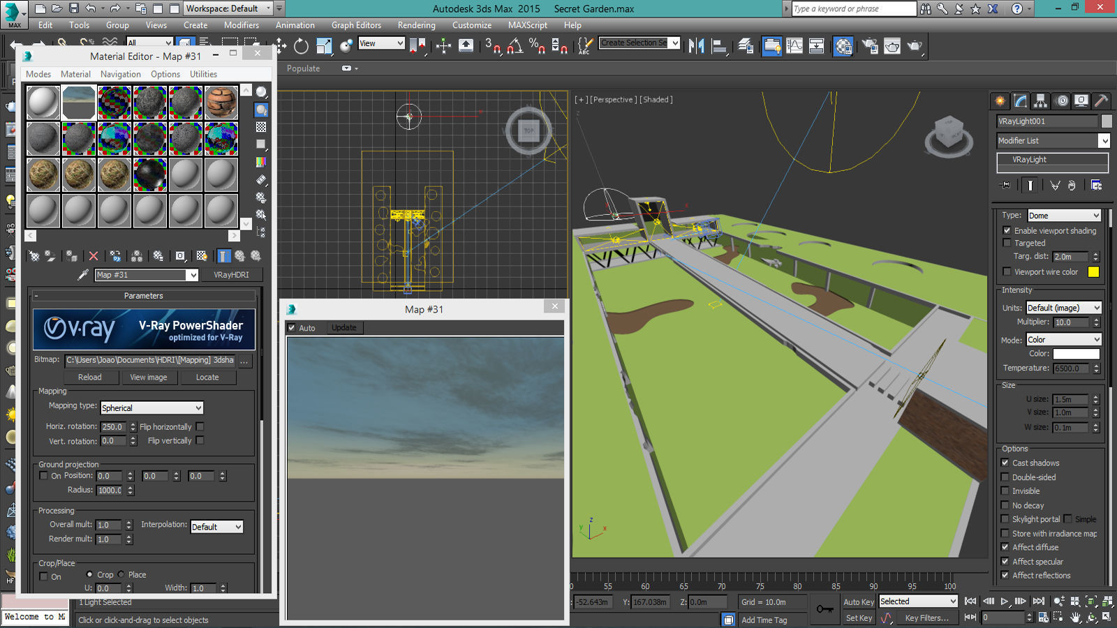Screen dimensions: 1117x628
Task: Select the Select and Move tool
Action: tap(281, 46)
